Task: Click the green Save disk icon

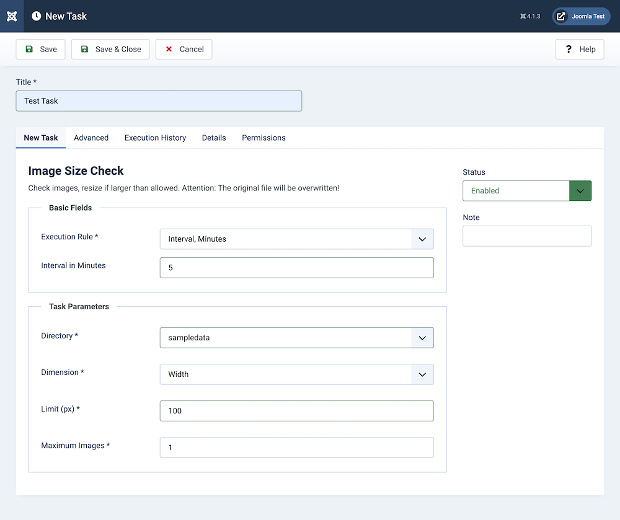Action: [29, 49]
